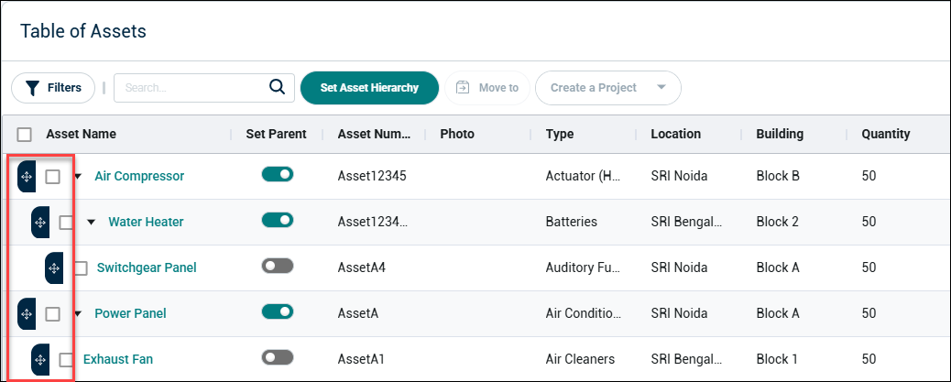Screen dimensions: 951x382
Task: Open the Exhaust Fan asset link
Action: coord(117,360)
